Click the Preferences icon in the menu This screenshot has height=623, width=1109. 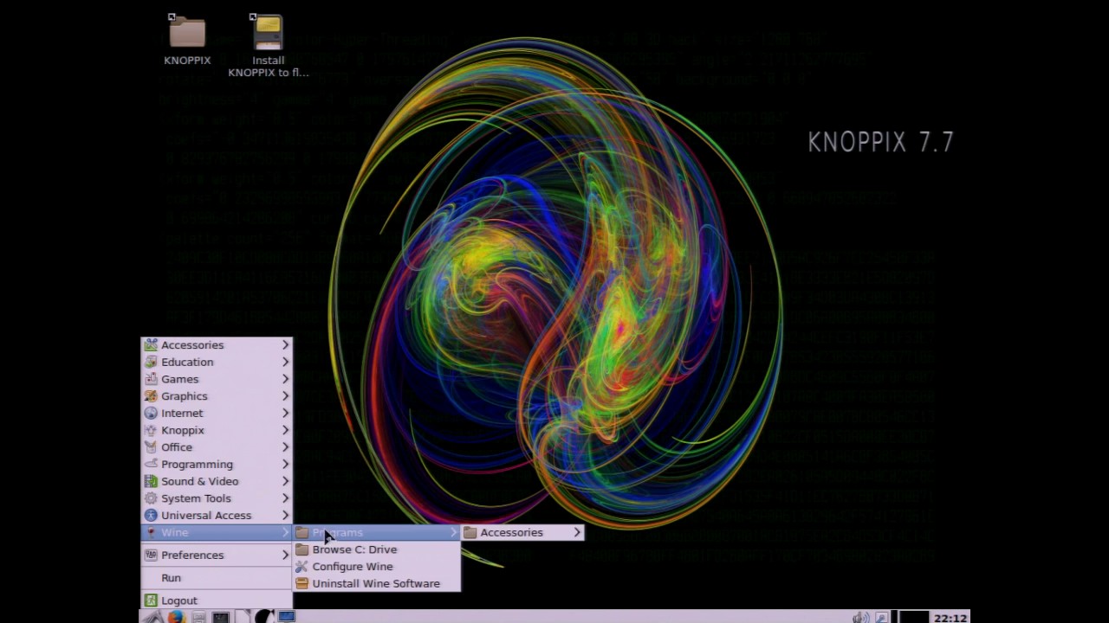click(151, 555)
